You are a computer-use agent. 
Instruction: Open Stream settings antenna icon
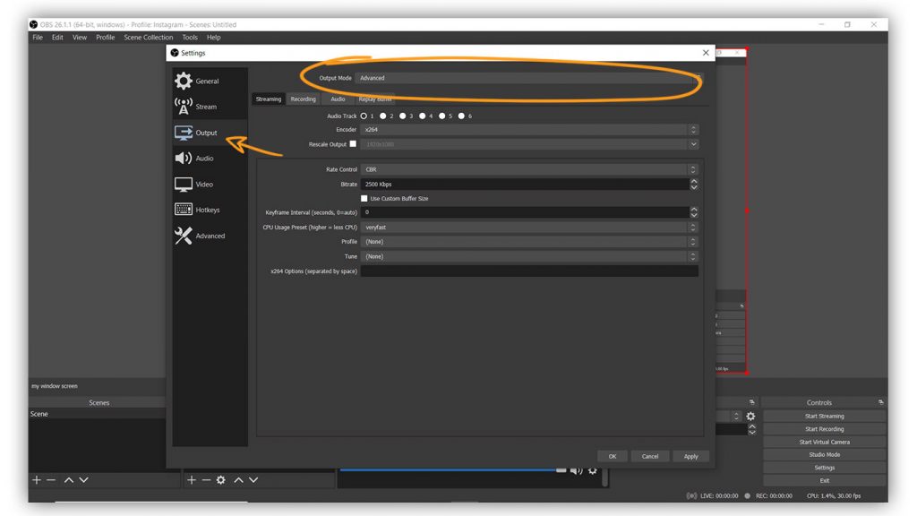coord(183,107)
